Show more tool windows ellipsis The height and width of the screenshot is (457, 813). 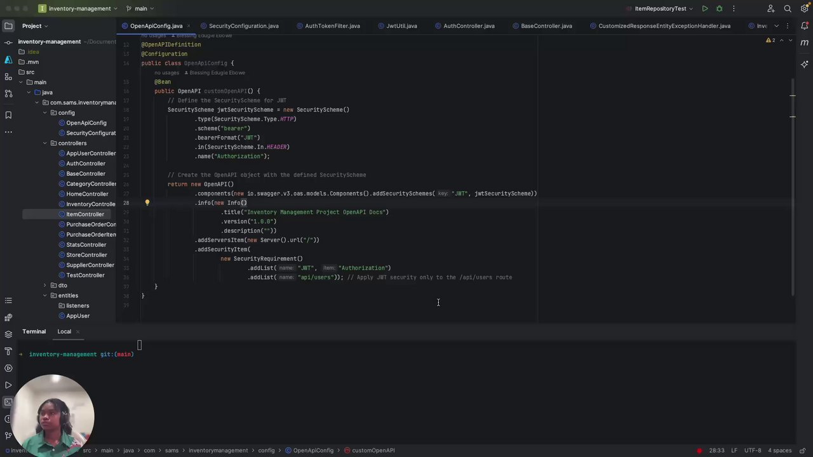[8, 132]
